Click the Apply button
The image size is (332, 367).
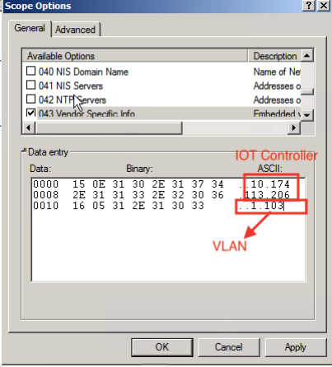[296, 347]
